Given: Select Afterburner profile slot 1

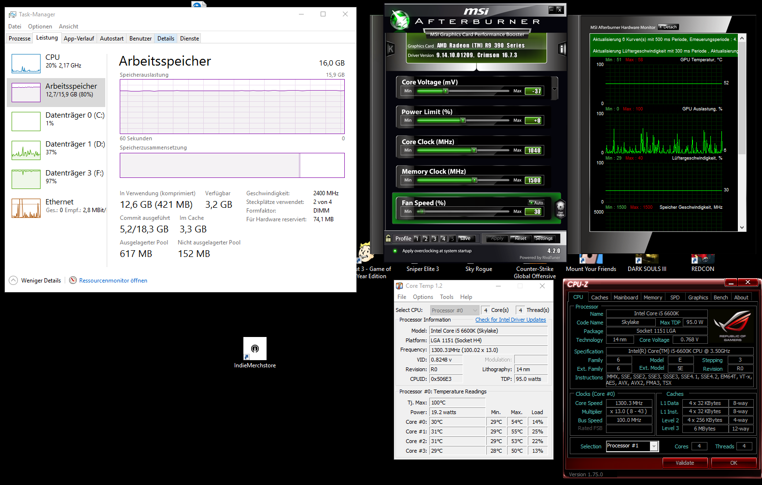Looking at the screenshot, I should coord(417,239).
